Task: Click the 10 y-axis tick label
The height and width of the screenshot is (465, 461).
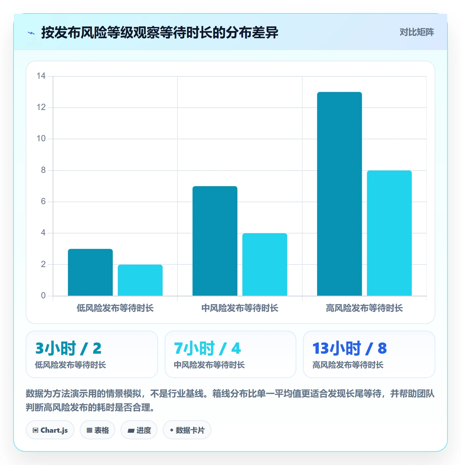Action: (x=41, y=139)
